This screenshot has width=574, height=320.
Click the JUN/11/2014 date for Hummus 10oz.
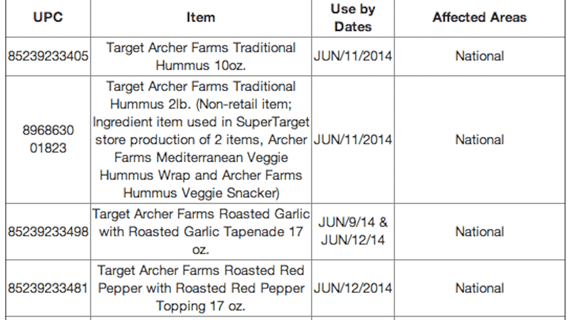(x=353, y=56)
